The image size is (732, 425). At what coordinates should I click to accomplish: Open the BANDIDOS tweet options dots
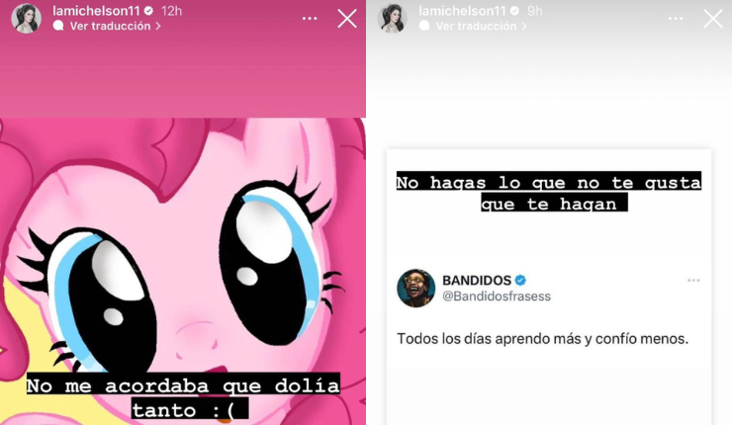(693, 281)
